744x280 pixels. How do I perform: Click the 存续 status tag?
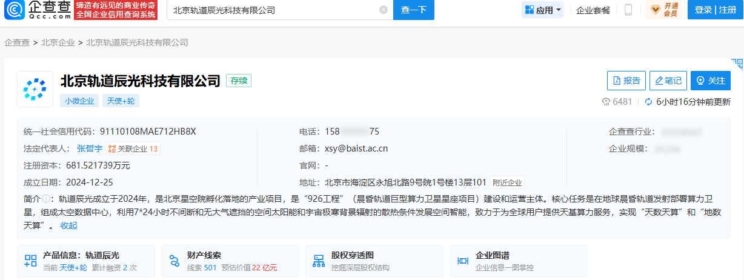tap(239, 81)
